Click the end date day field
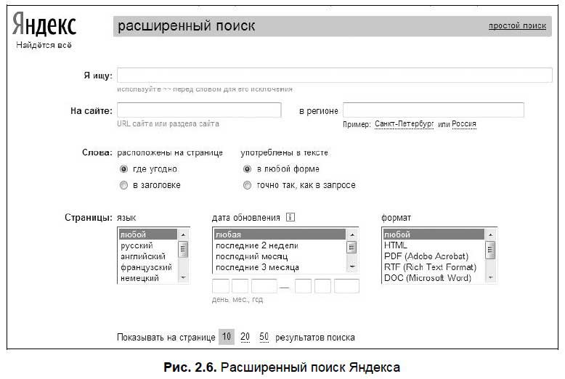This screenshot has width=565, height=379. click(303, 286)
